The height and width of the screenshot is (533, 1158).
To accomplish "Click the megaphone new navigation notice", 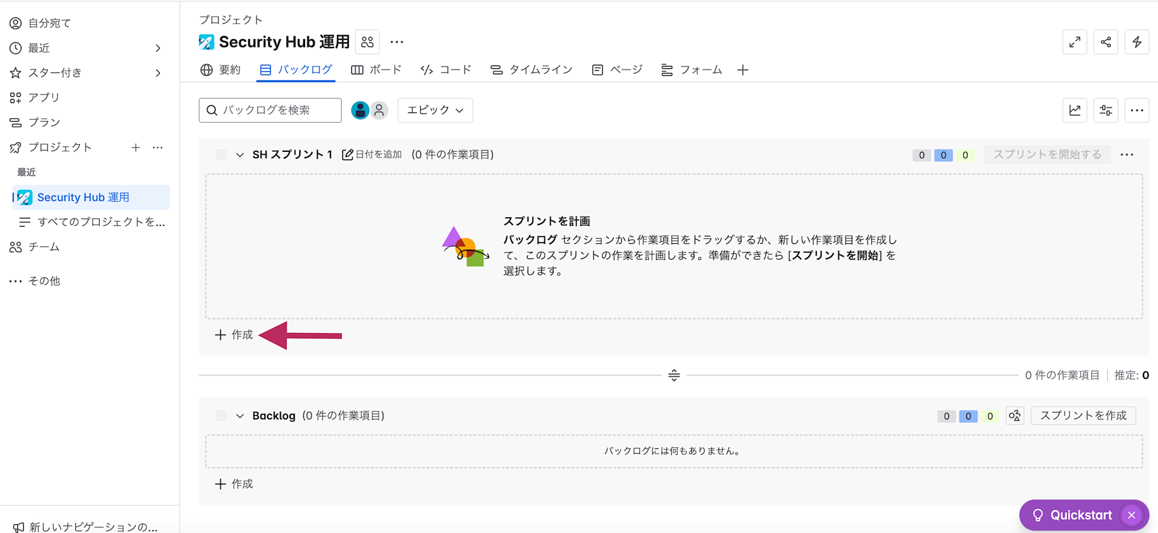I will 86,527.
